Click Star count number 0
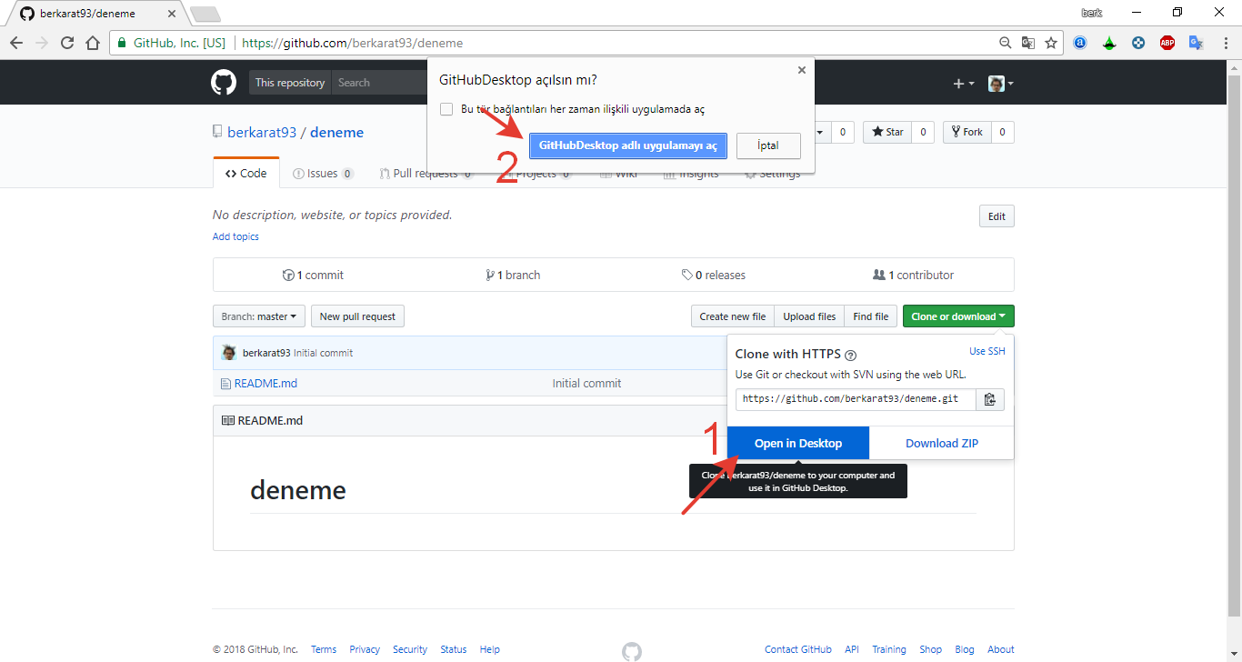The image size is (1242, 662). point(923,133)
